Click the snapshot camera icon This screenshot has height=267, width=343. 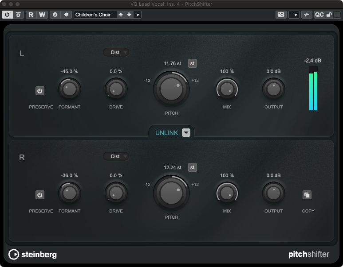click(x=281, y=15)
